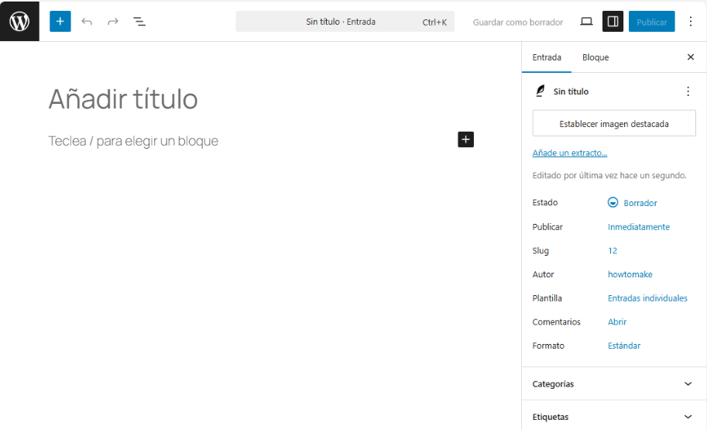
Task: Select the Entrada tab
Action: [547, 57]
